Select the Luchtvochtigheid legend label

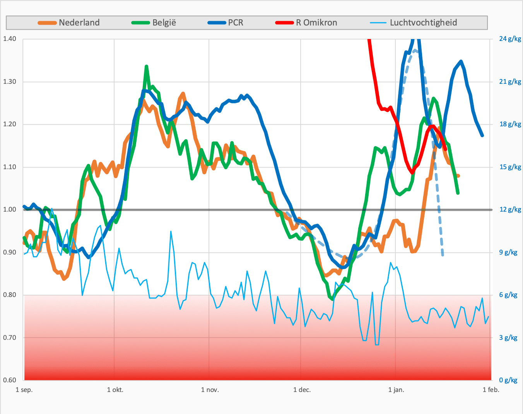click(x=423, y=23)
